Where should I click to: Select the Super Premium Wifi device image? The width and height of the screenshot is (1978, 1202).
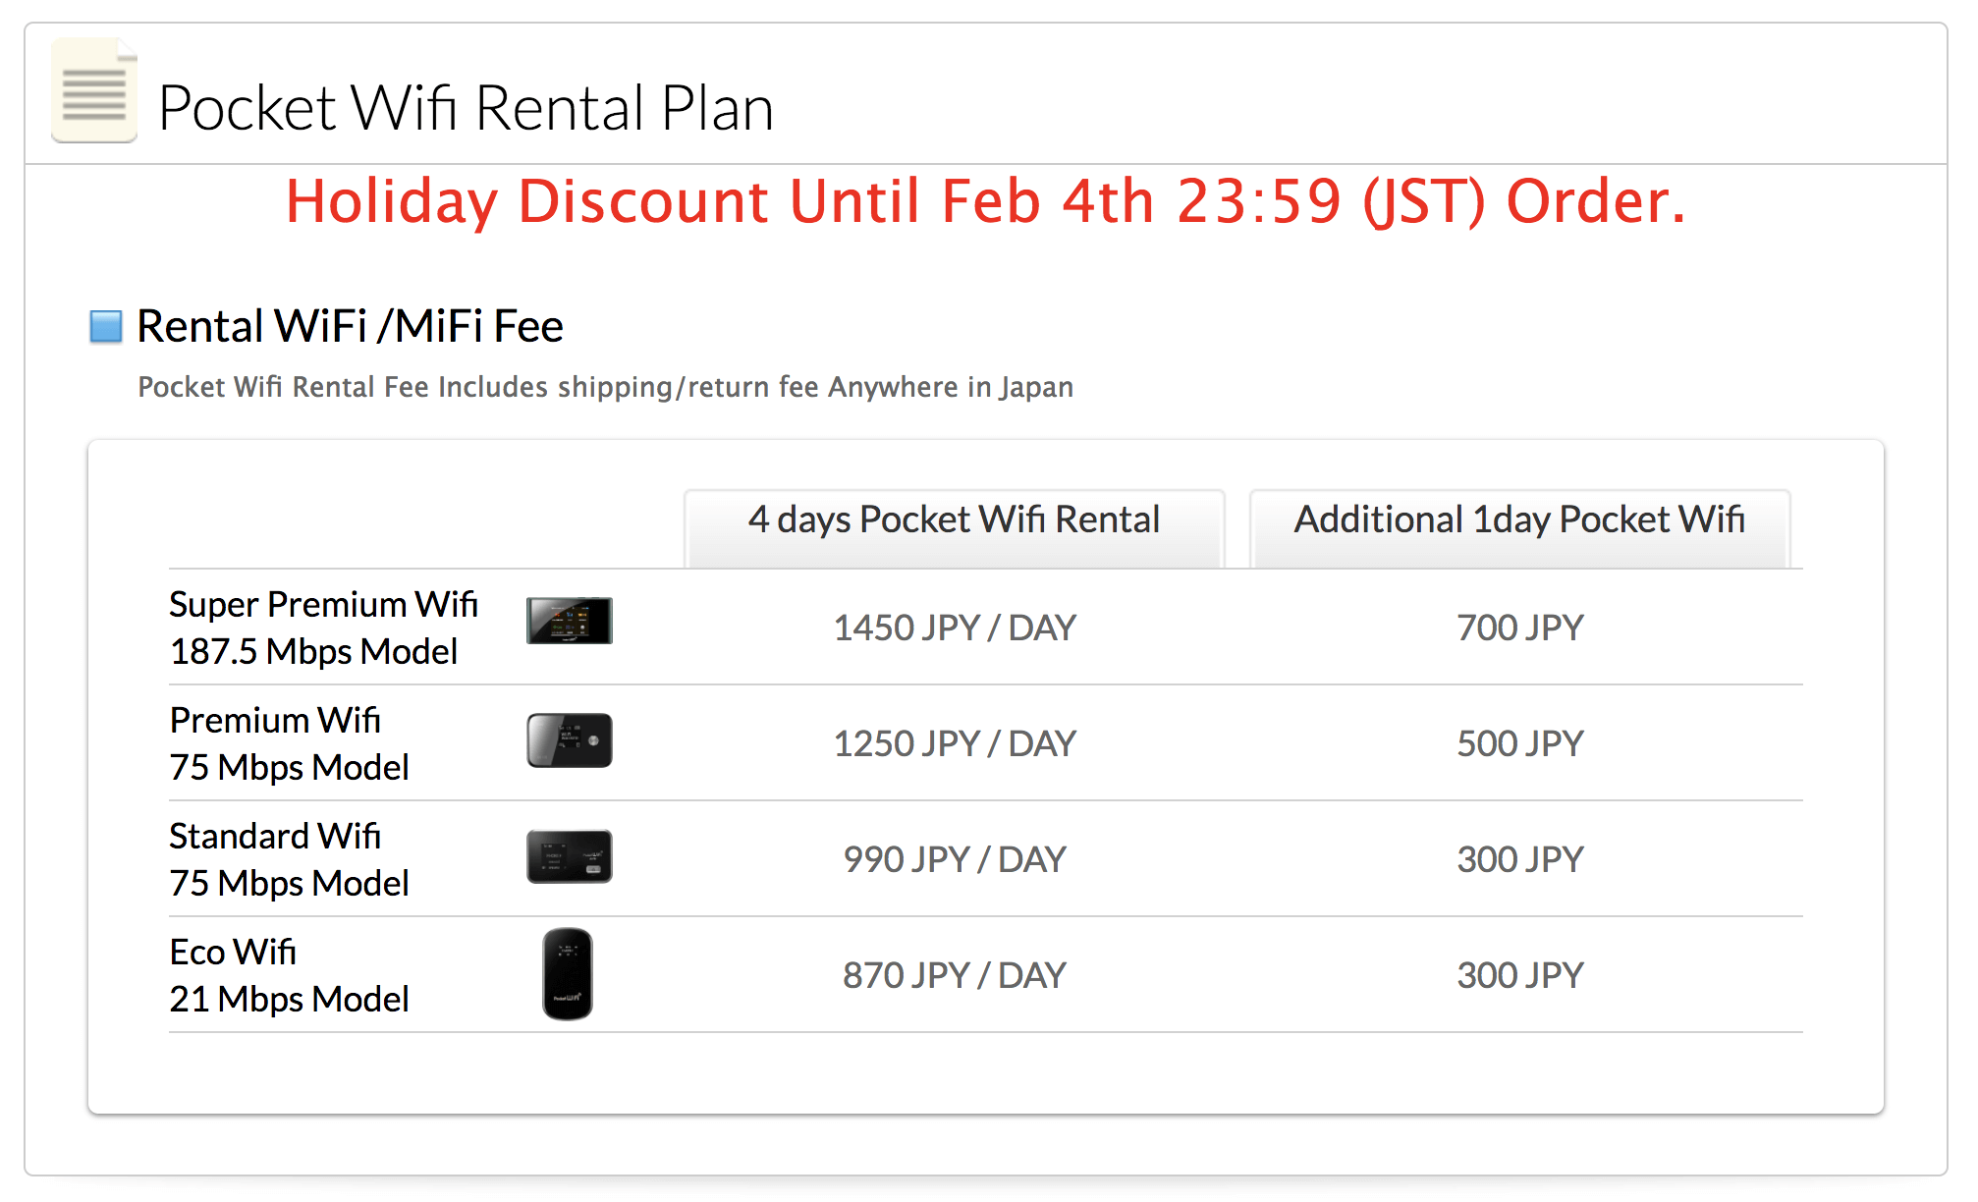point(570,621)
